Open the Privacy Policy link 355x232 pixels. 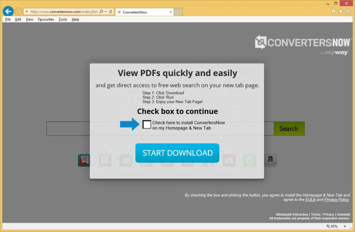click(336, 200)
